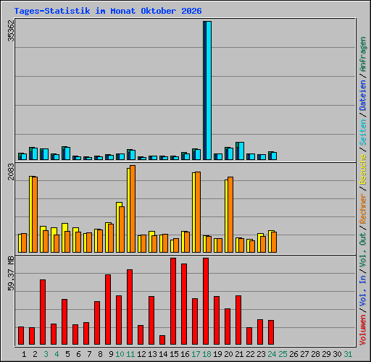Click the middle scale value 2083

pyautogui.click(x=11, y=172)
